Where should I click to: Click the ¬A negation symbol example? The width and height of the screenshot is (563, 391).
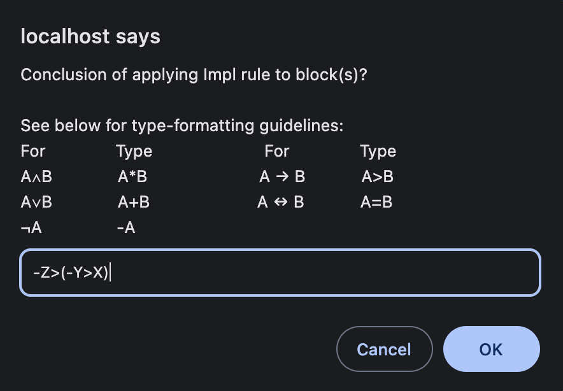pyautogui.click(x=31, y=227)
